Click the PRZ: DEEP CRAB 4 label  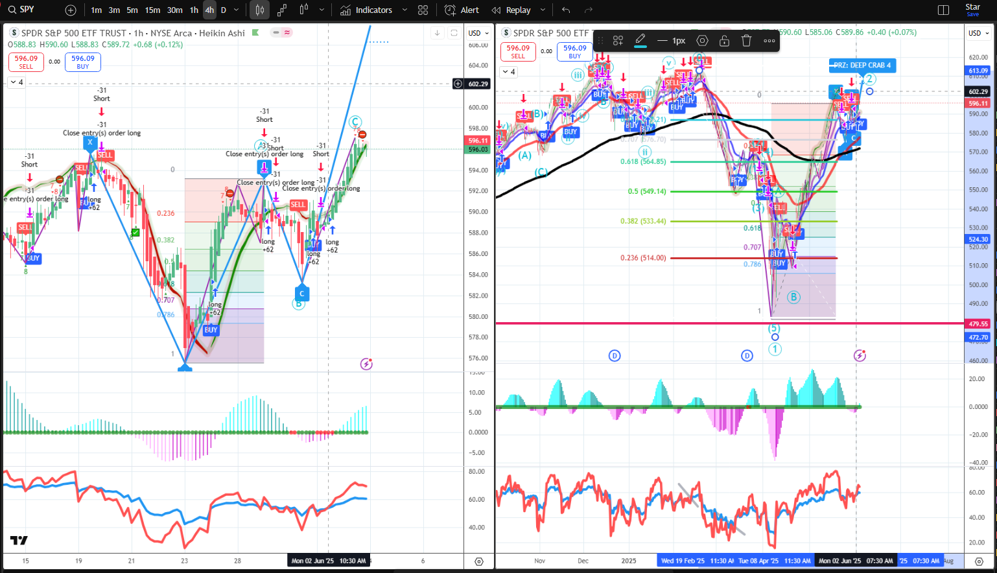pyautogui.click(x=862, y=65)
